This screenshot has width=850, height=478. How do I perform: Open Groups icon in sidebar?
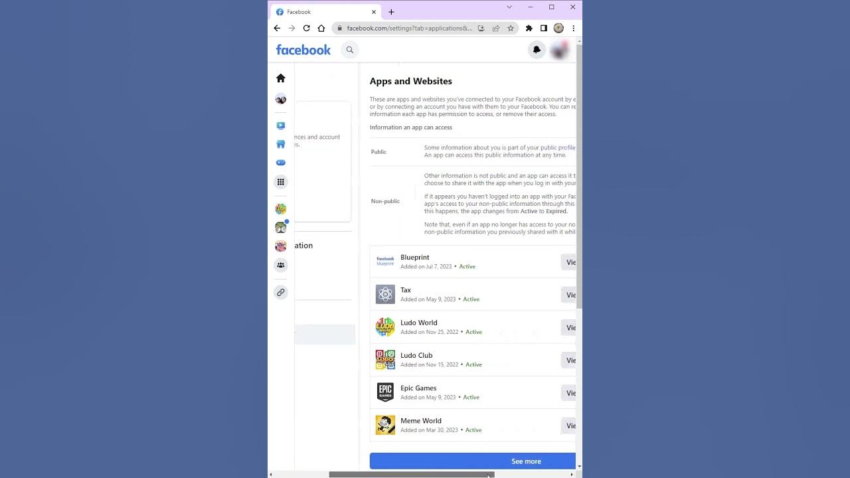pos(281,265)
